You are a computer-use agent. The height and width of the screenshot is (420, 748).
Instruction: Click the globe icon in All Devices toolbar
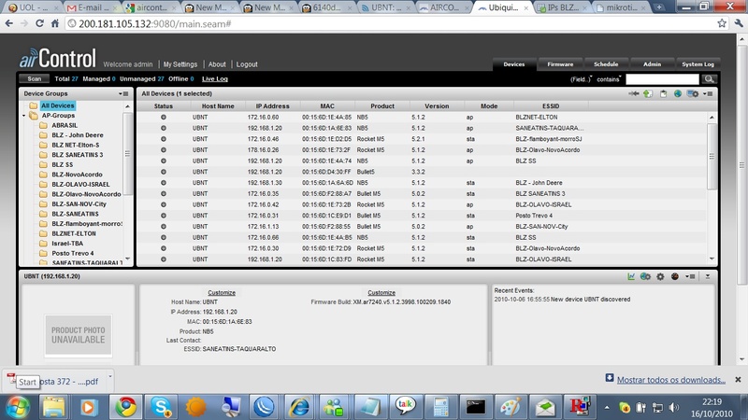[x=677, y=94]
